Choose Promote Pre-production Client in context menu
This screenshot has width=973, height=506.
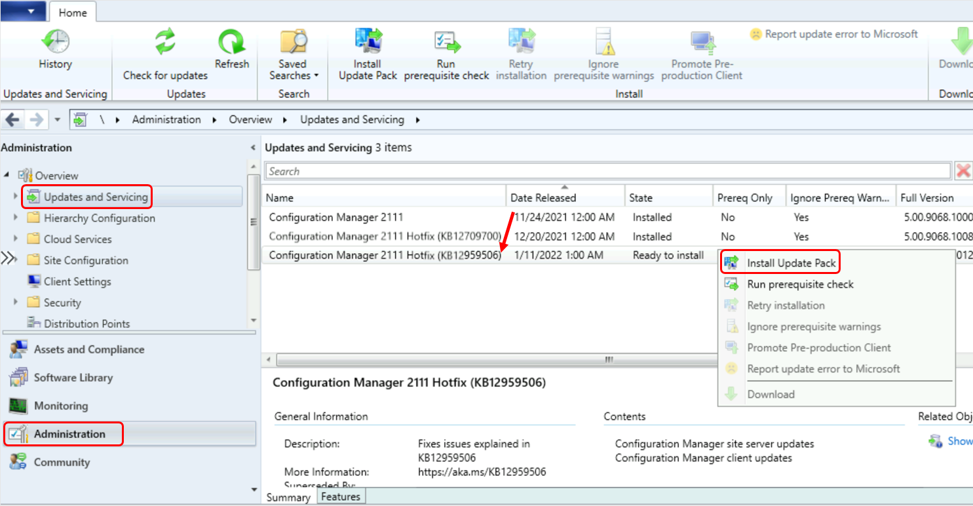click(x=819, y=347)
